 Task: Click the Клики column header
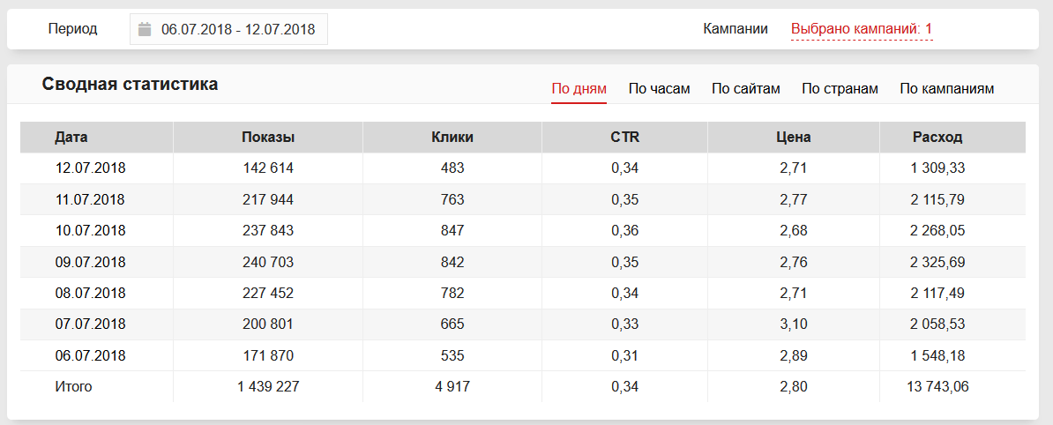pyautogui.click(x=452, y=138)
